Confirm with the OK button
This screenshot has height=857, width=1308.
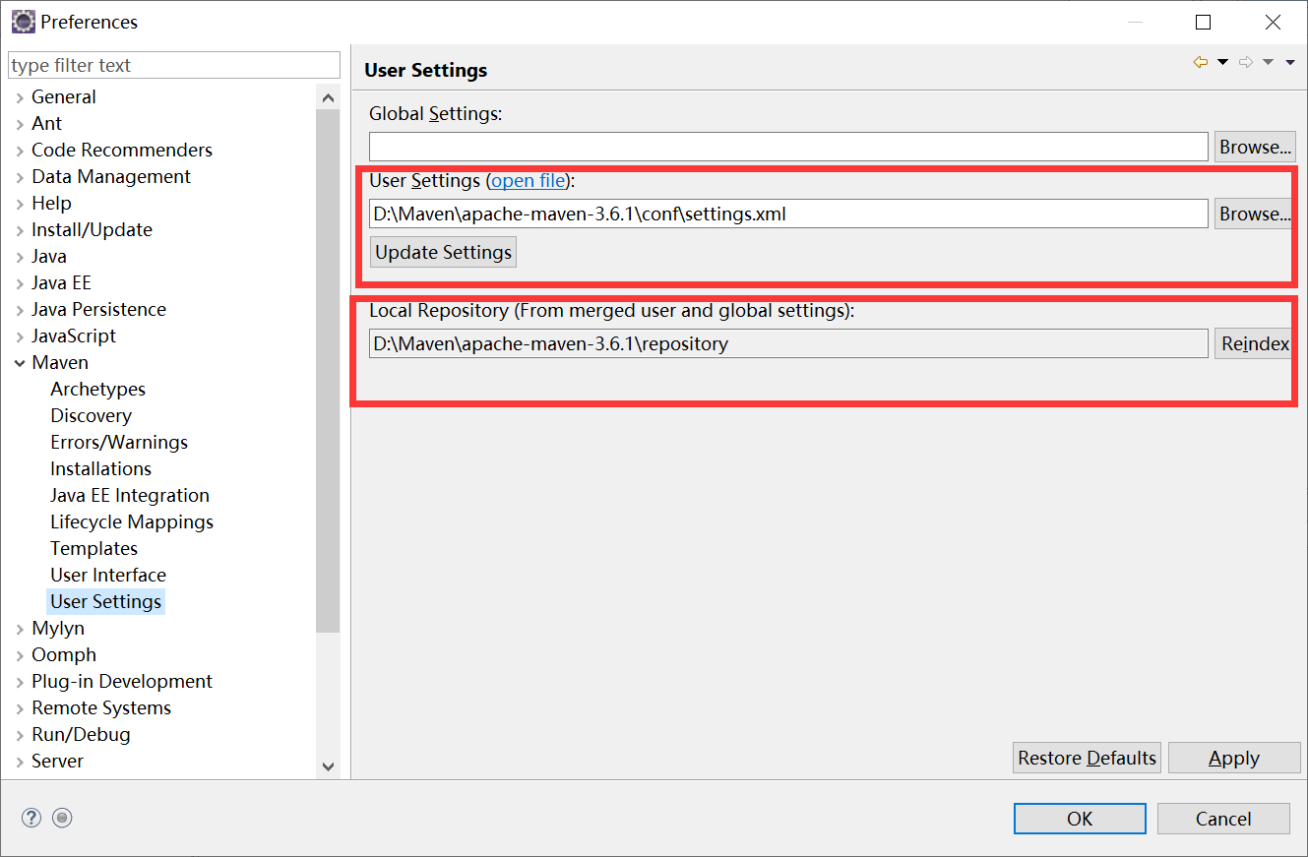click(1080, 819)
